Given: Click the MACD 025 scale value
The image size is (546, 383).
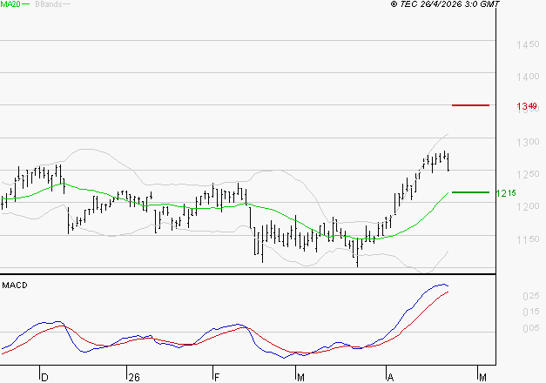Looking at the screenshot, I should 531,296.
